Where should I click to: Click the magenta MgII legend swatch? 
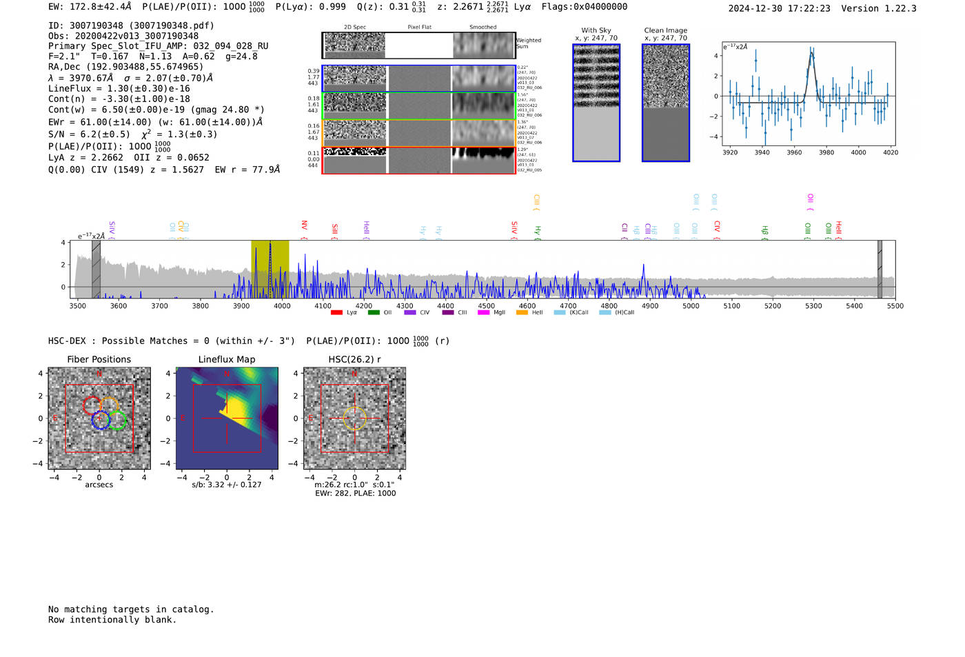coord(484,312)
